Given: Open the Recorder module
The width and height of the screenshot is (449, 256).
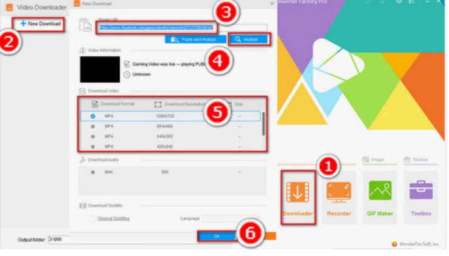Looking at the screenshot, I should coord(339,198).
